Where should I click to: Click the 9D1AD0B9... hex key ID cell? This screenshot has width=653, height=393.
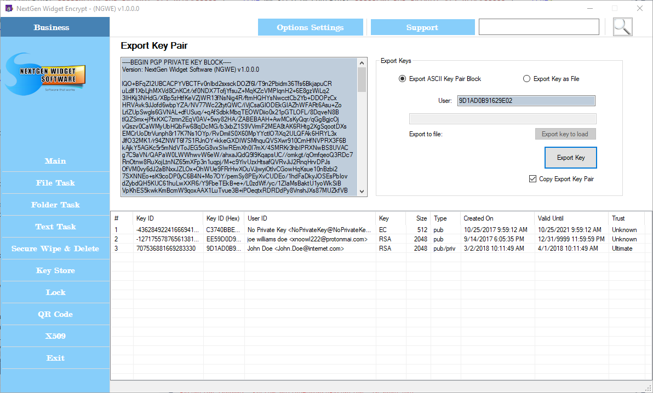pos(224,248)
